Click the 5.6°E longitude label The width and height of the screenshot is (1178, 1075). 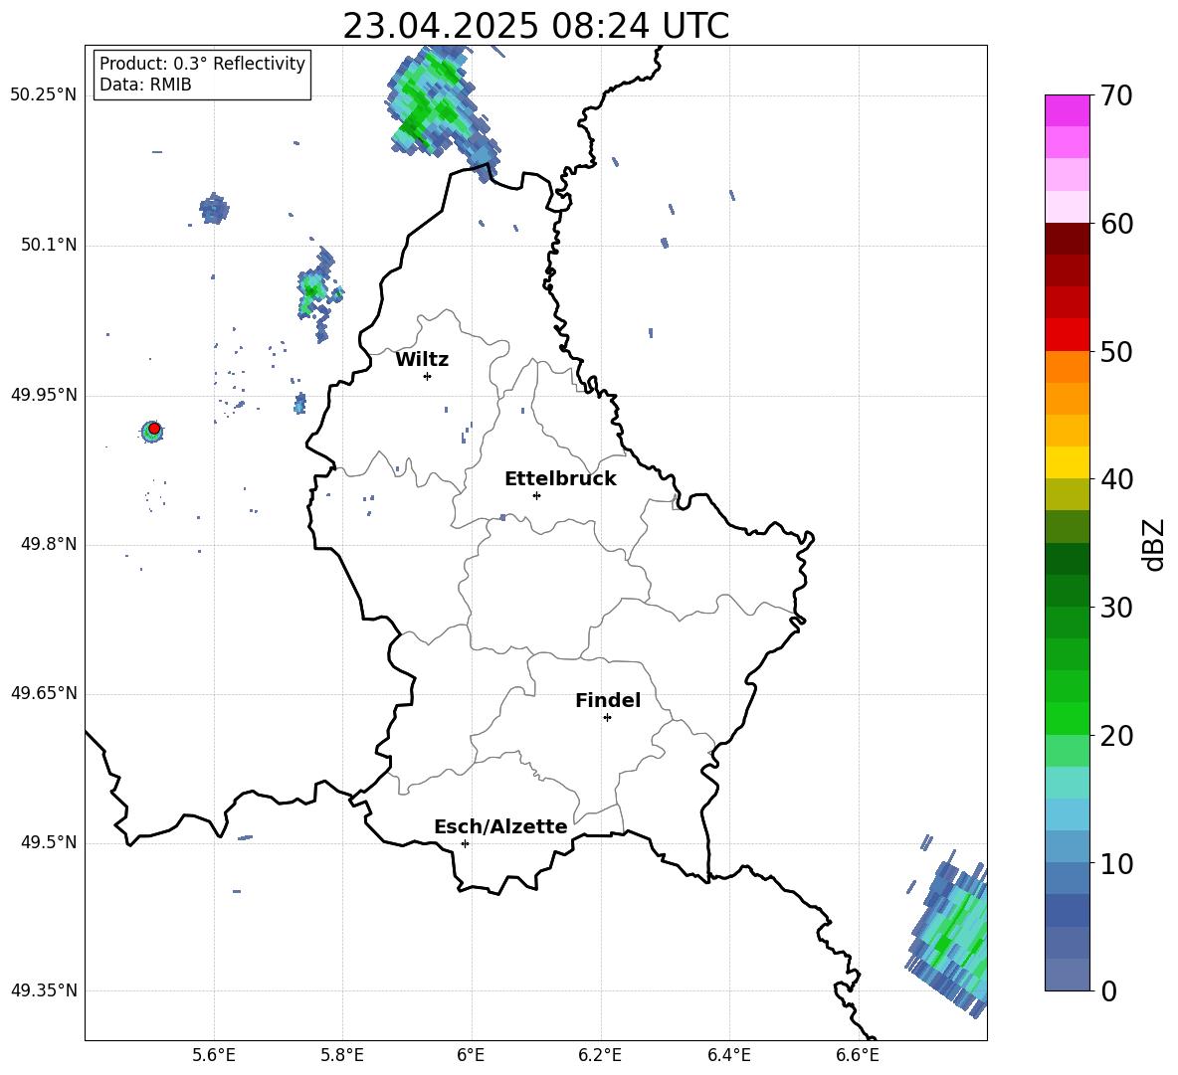click(x=214, y=1055)
